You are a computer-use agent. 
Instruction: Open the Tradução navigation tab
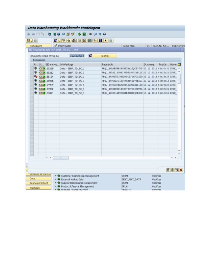39,188
